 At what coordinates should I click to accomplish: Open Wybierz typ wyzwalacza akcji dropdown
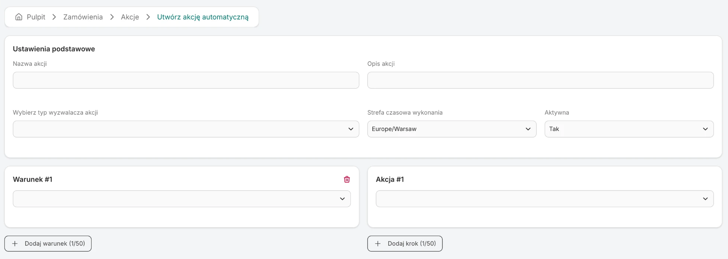186,129
